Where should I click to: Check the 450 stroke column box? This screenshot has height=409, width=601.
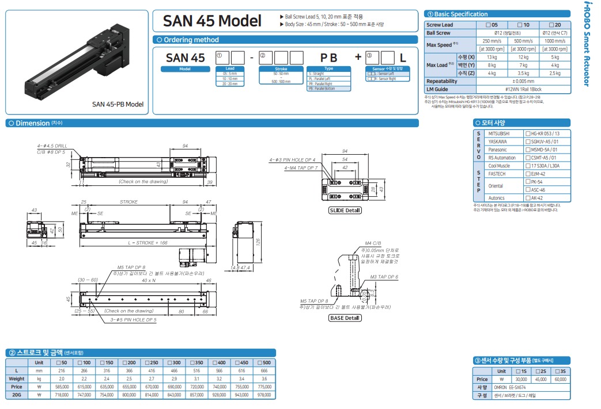(x=237, y=363)
